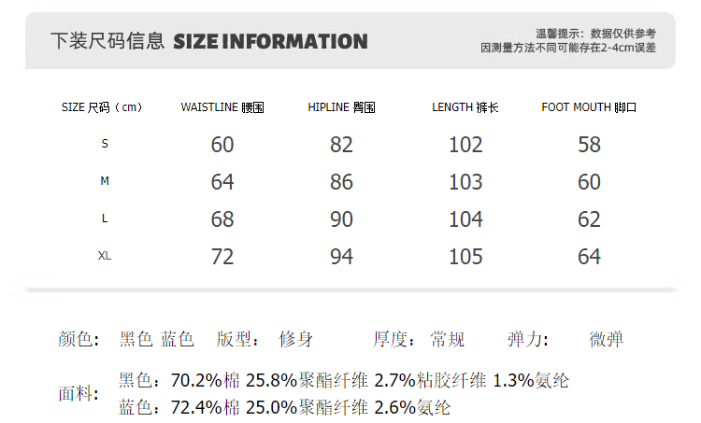This screenshot has width=701, height=423.
Task: Click length value 103 in M row
Action: click(465, 182)
